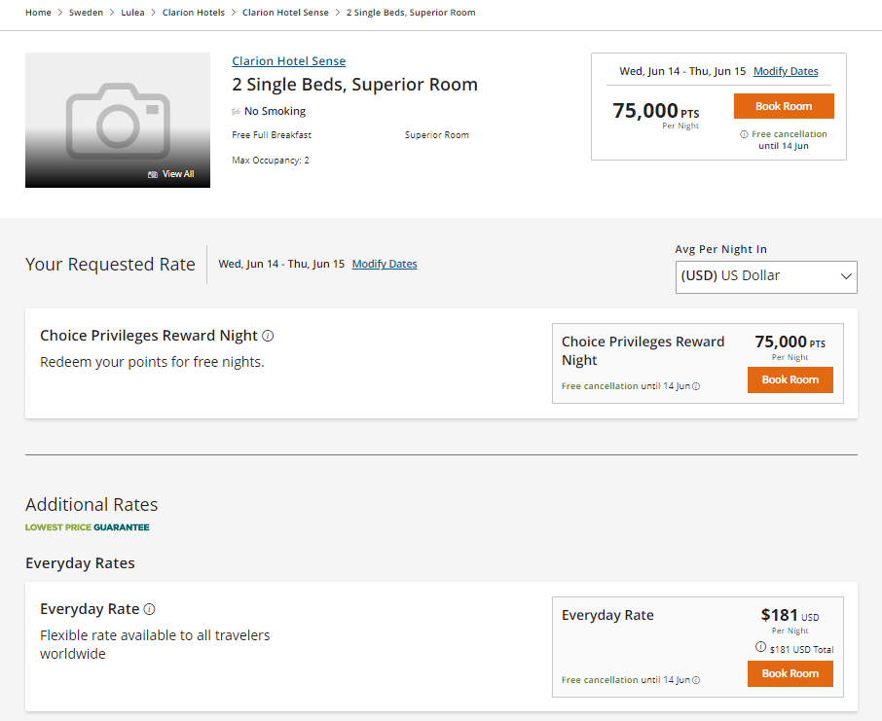Click 'Superior Room' amenity text
This screenshot has width=882, height=721.
pyautogui.click(x=436, y=135)
